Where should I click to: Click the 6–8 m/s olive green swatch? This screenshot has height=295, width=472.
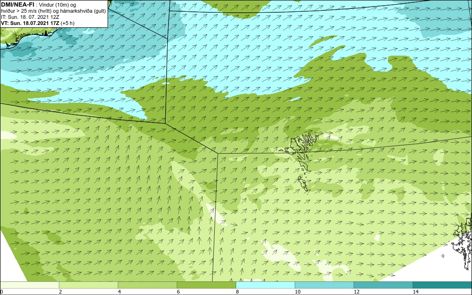(x=206, y=285)
